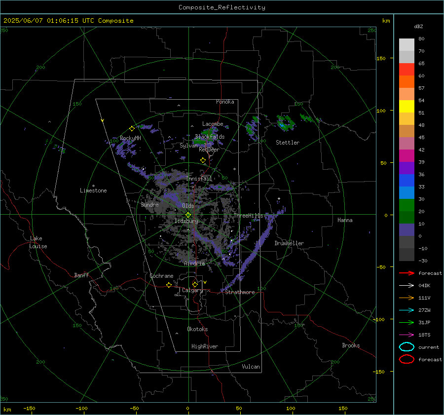Click the Stettler map label
This screenshot has height=415, width=444.
pos(288,143)
